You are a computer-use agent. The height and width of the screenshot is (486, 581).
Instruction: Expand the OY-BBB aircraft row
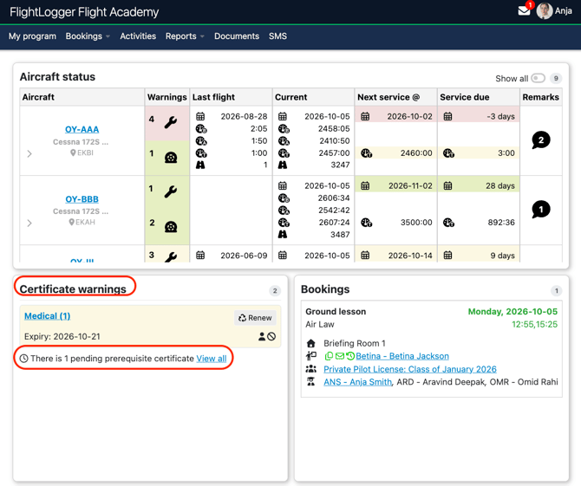29,223
